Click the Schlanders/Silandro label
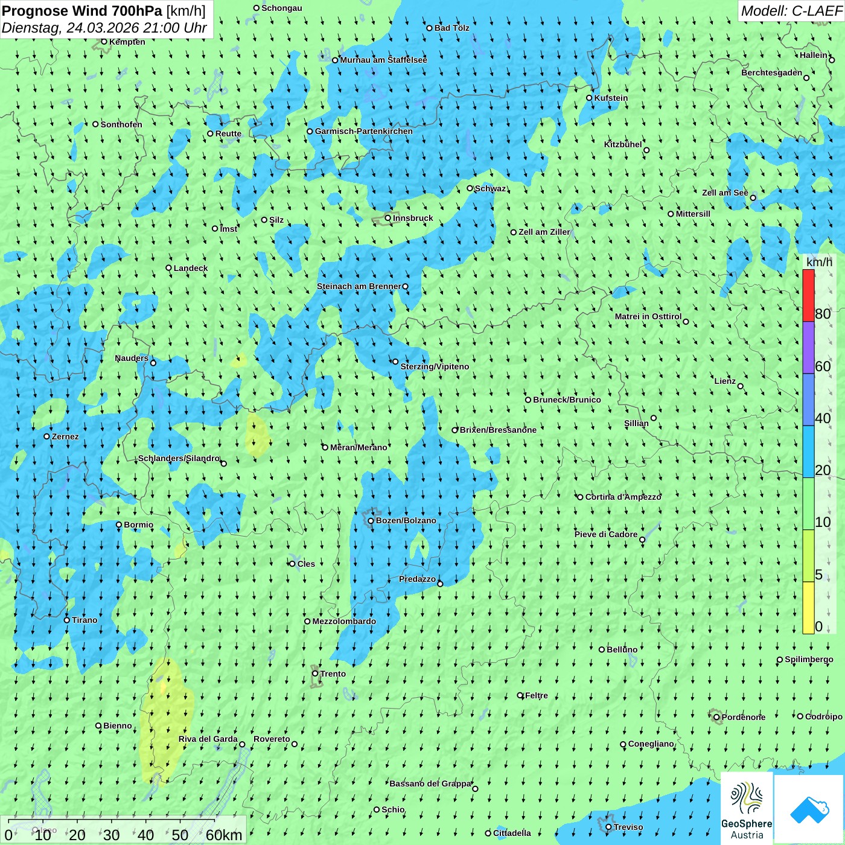Viewport: 845px width, 845px height. pos(179,458)
